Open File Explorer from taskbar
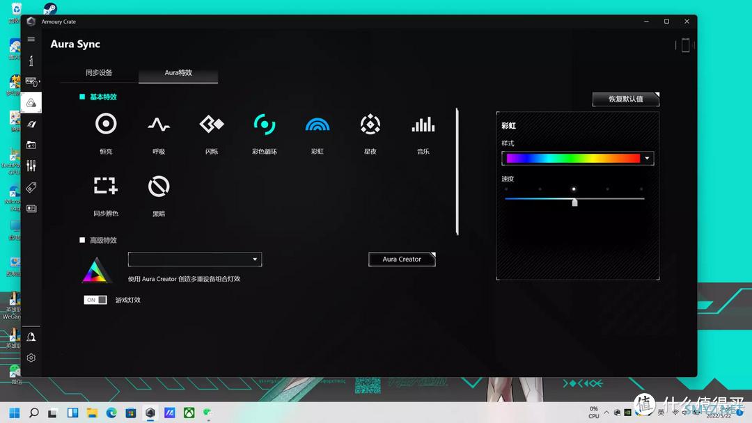This screenshot has width=752, height=423. pyautogui.click(x=92, y=413)
